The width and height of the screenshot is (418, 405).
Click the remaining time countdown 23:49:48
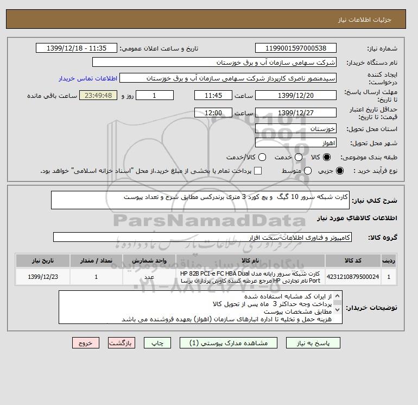98,95
